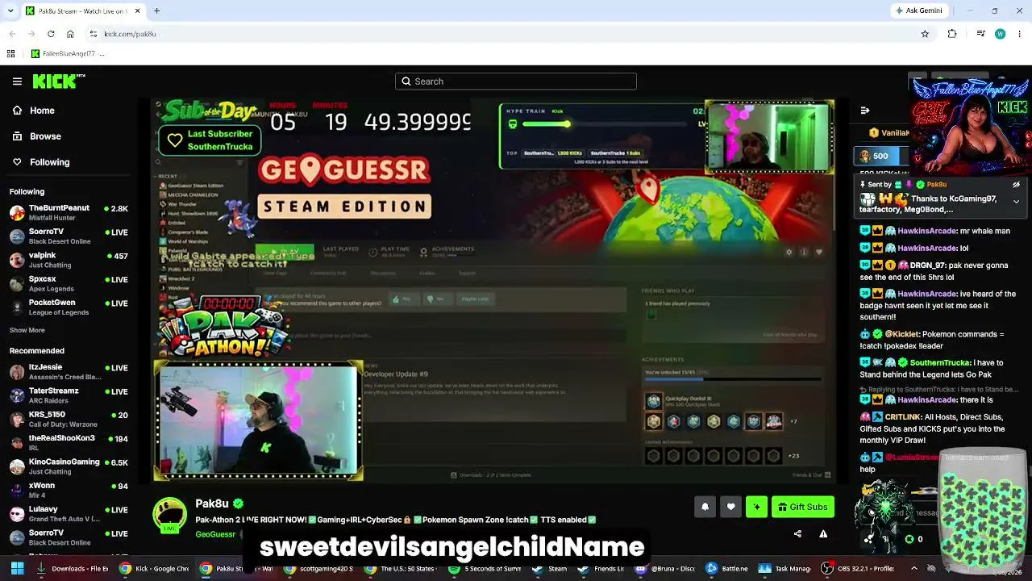Open the Last Subscriber SouthernTrucka badge
Image resolution: width=1032 pixels, height=581 pixels.
point(210,140)
